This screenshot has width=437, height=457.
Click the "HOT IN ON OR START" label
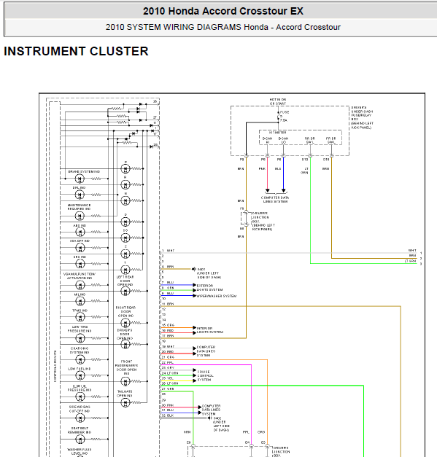click(278, 102)
